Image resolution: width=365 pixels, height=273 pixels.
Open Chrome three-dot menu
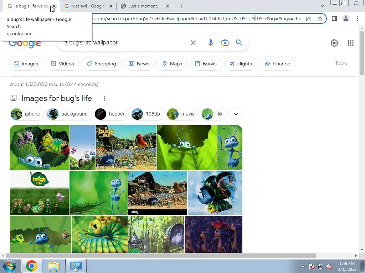(x=357, y=18)
